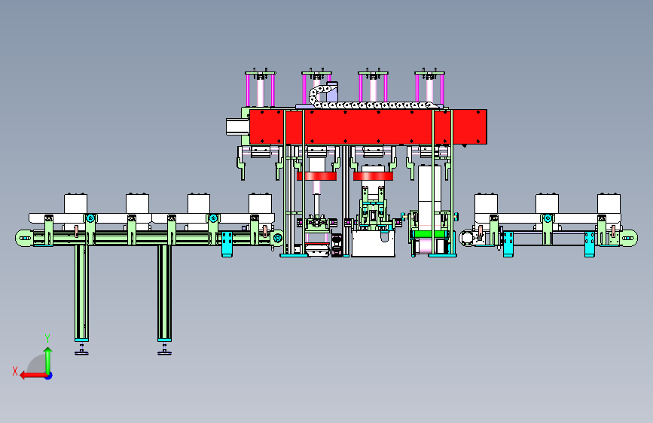Select the leveling foot under the second leg
Screen dimensions: 653x423
click(x=164, y=350)
